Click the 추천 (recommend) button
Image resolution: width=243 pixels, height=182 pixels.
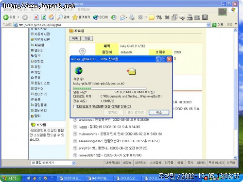point(87,38)
